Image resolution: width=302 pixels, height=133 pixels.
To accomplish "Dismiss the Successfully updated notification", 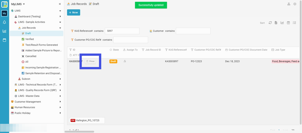I will [151, 5].
